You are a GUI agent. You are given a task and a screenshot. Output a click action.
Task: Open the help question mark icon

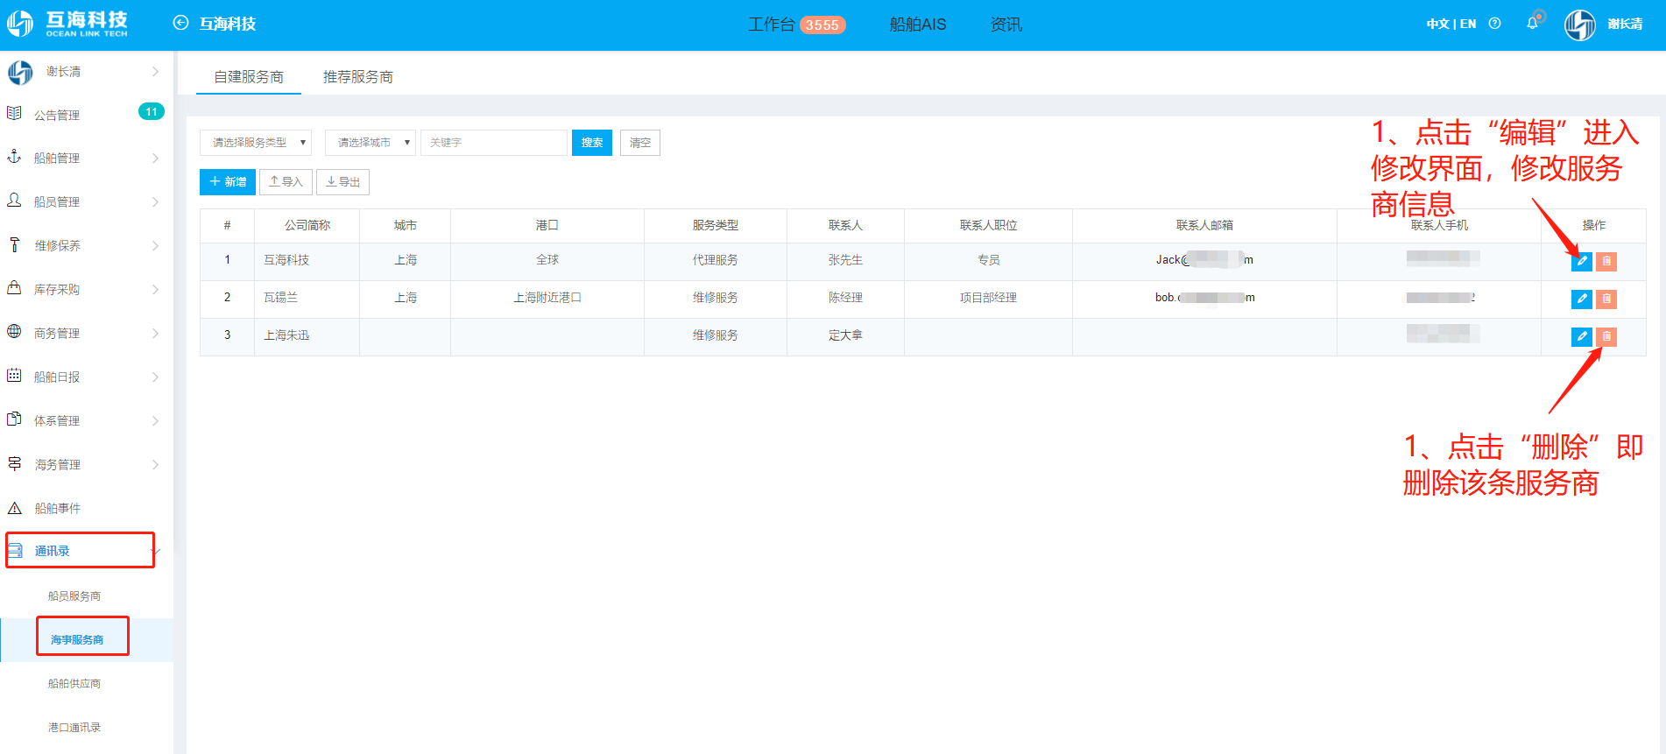coord(1494,24)
